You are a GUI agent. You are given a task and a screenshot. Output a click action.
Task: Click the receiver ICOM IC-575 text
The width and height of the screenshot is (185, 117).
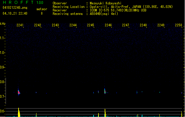[x=100, y=10]
